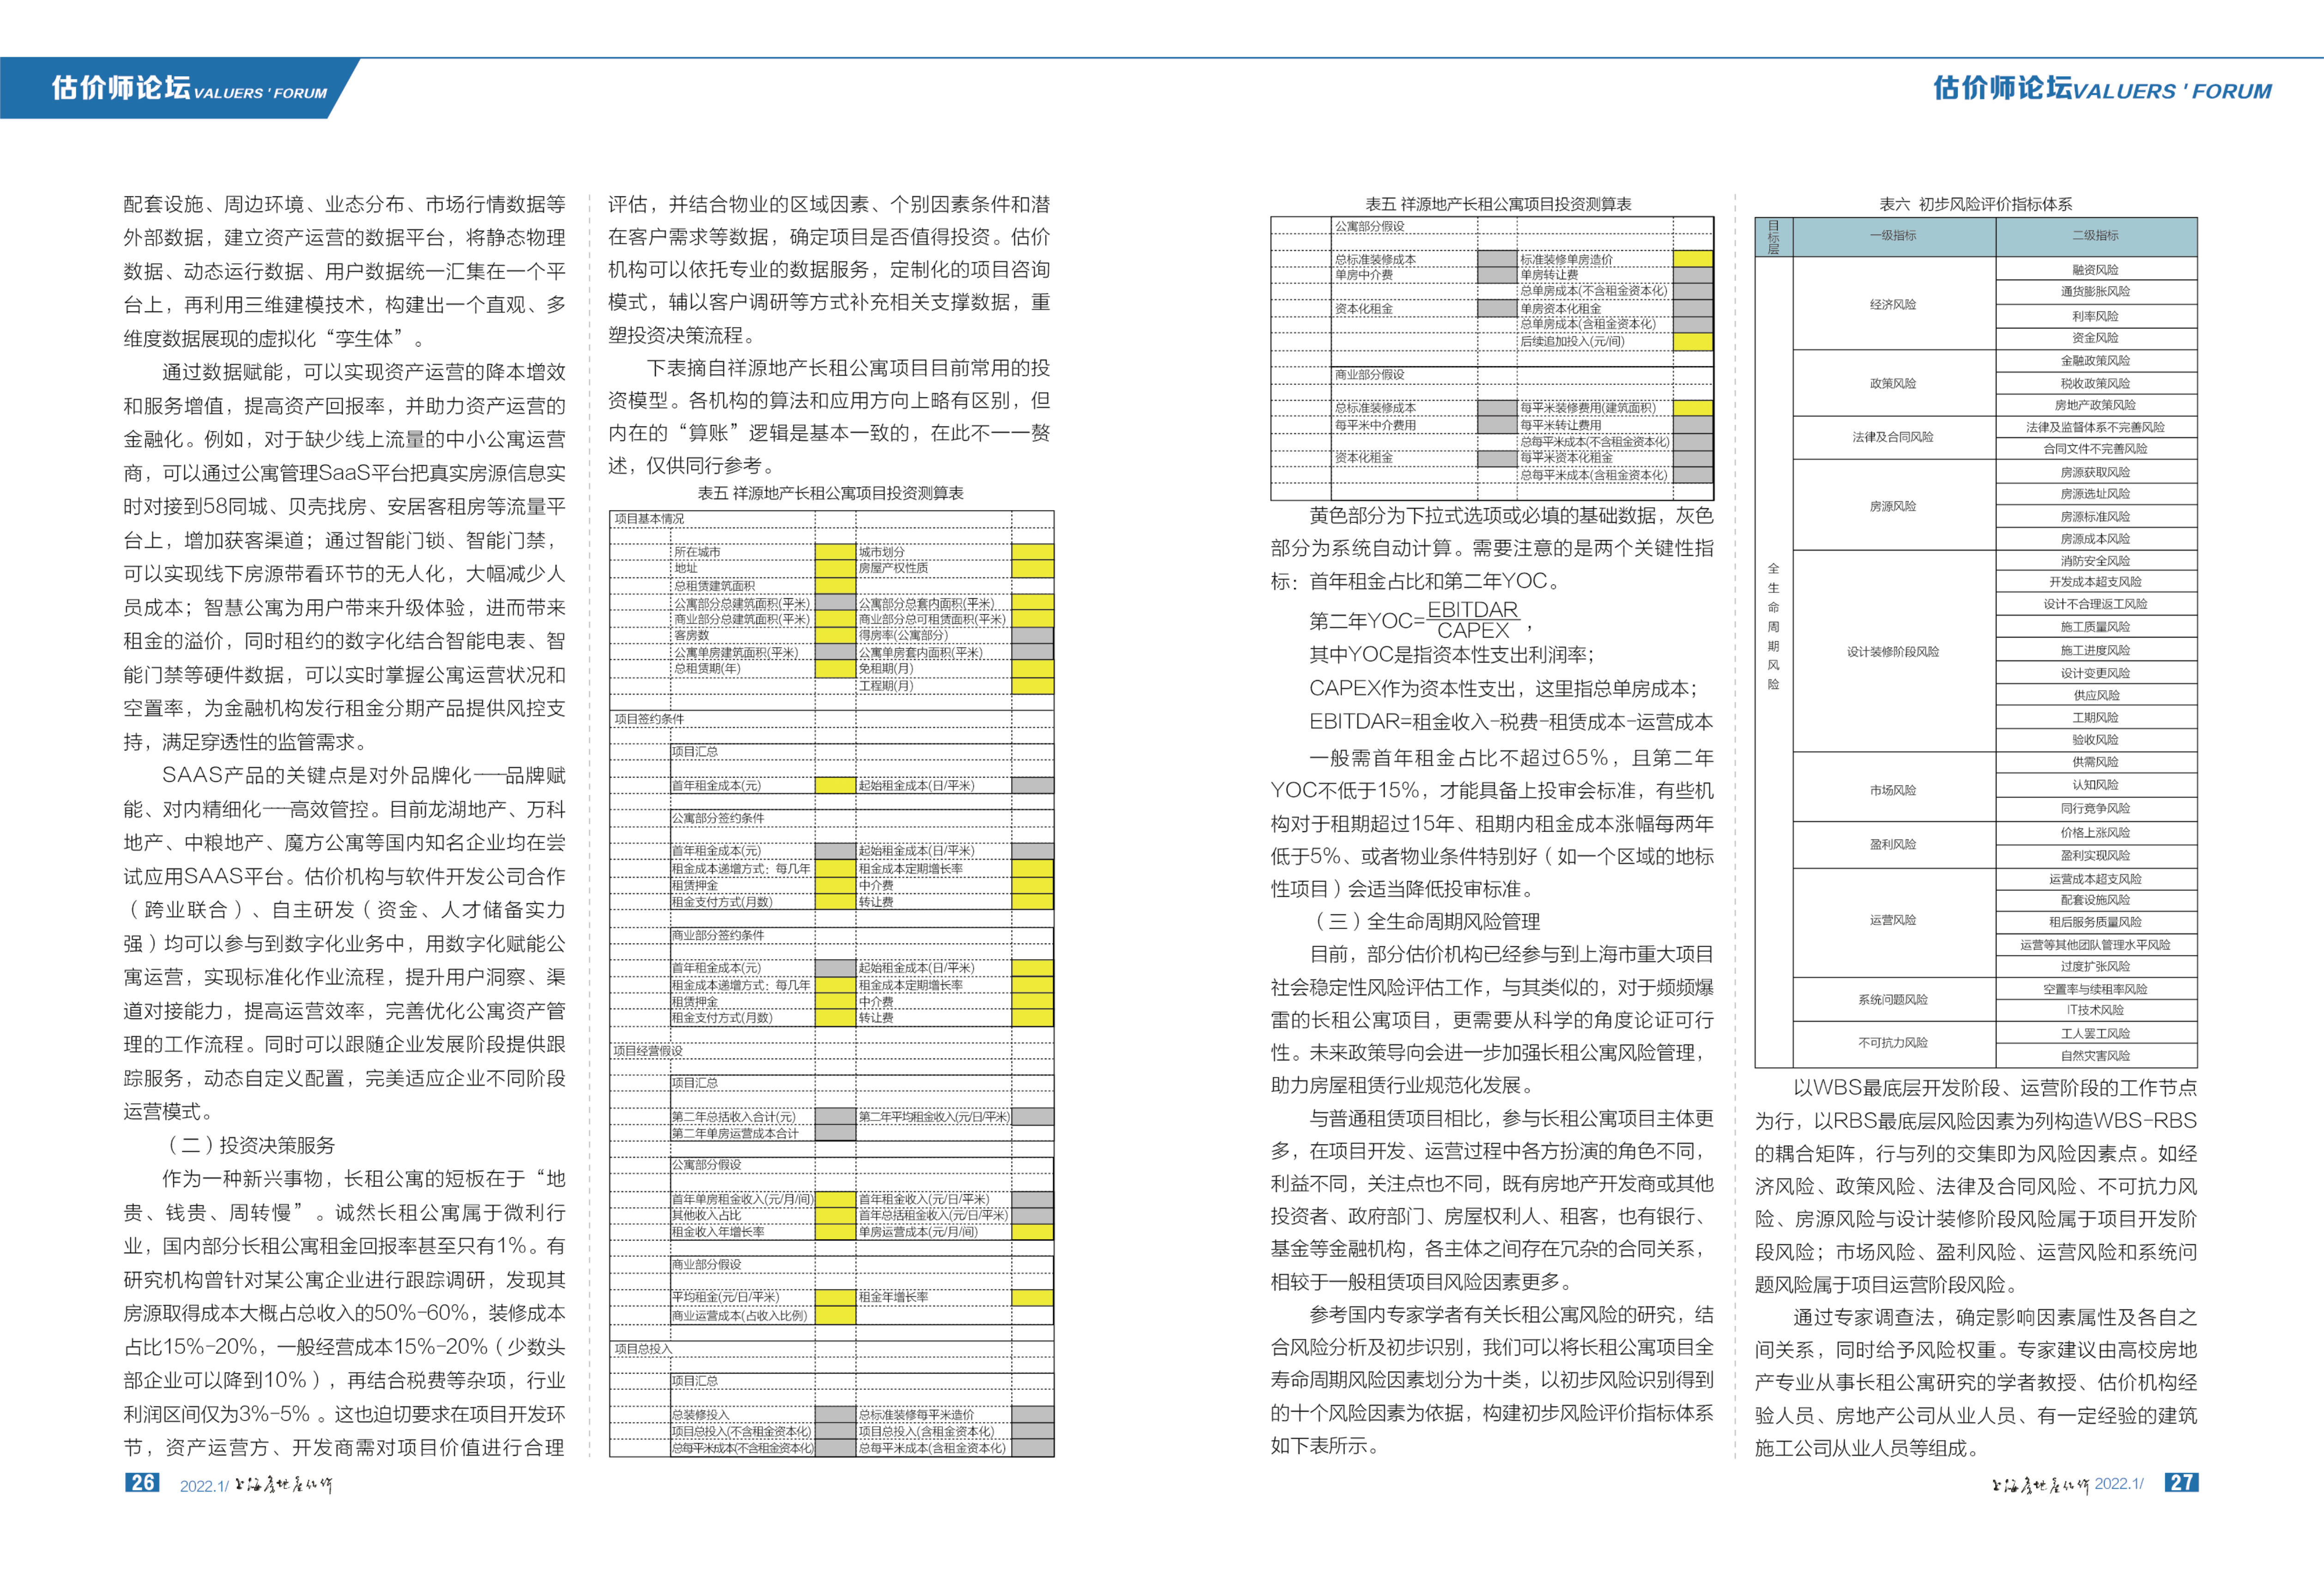Click the '第二年单房运营成本合计' cell
The image size is (2324, 1588).
[x=743, y=1134]
